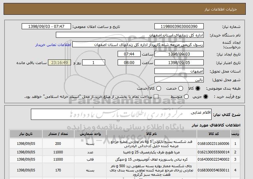Click the general description box اقلام غذایی

(121, 114)
